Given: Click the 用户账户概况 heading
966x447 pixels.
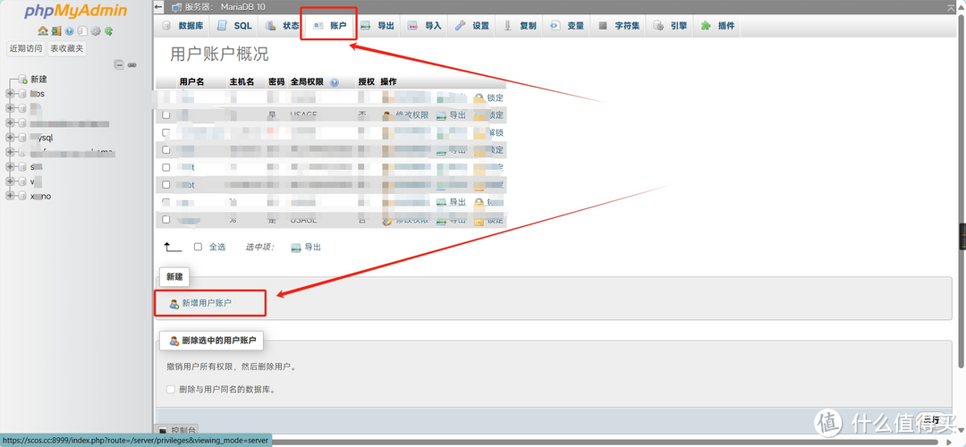Looking at the screenshot, I should coord(219,55).
